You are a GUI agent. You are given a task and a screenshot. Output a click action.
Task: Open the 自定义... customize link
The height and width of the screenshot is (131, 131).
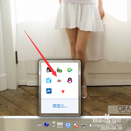60,106
